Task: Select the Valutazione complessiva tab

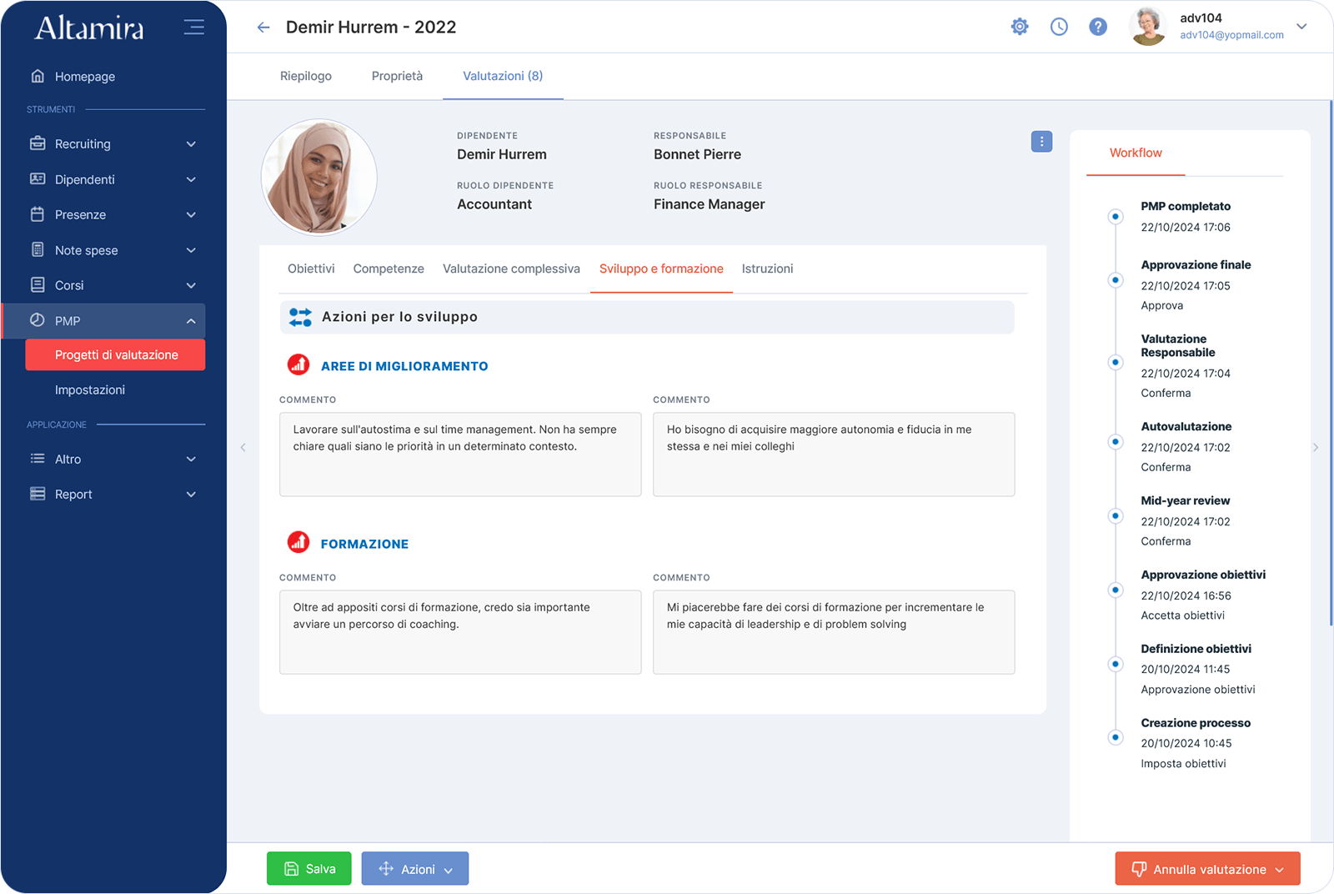Action: [511, 269]
